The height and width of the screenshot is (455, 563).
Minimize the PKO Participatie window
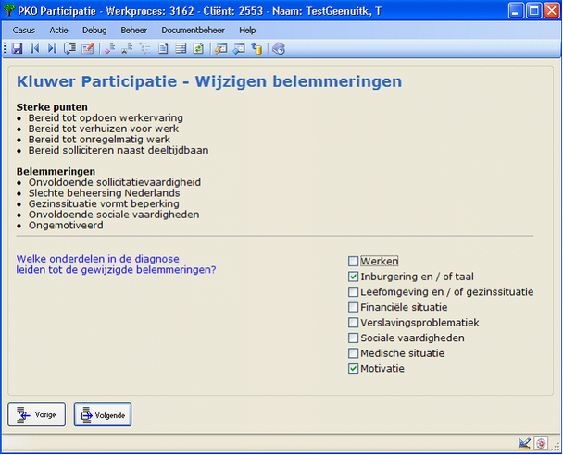pyautogui.click(x=516, y=11)
